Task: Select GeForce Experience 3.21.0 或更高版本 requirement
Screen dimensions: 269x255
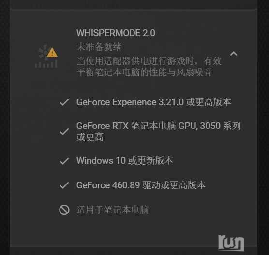Action: click(154, 102)
